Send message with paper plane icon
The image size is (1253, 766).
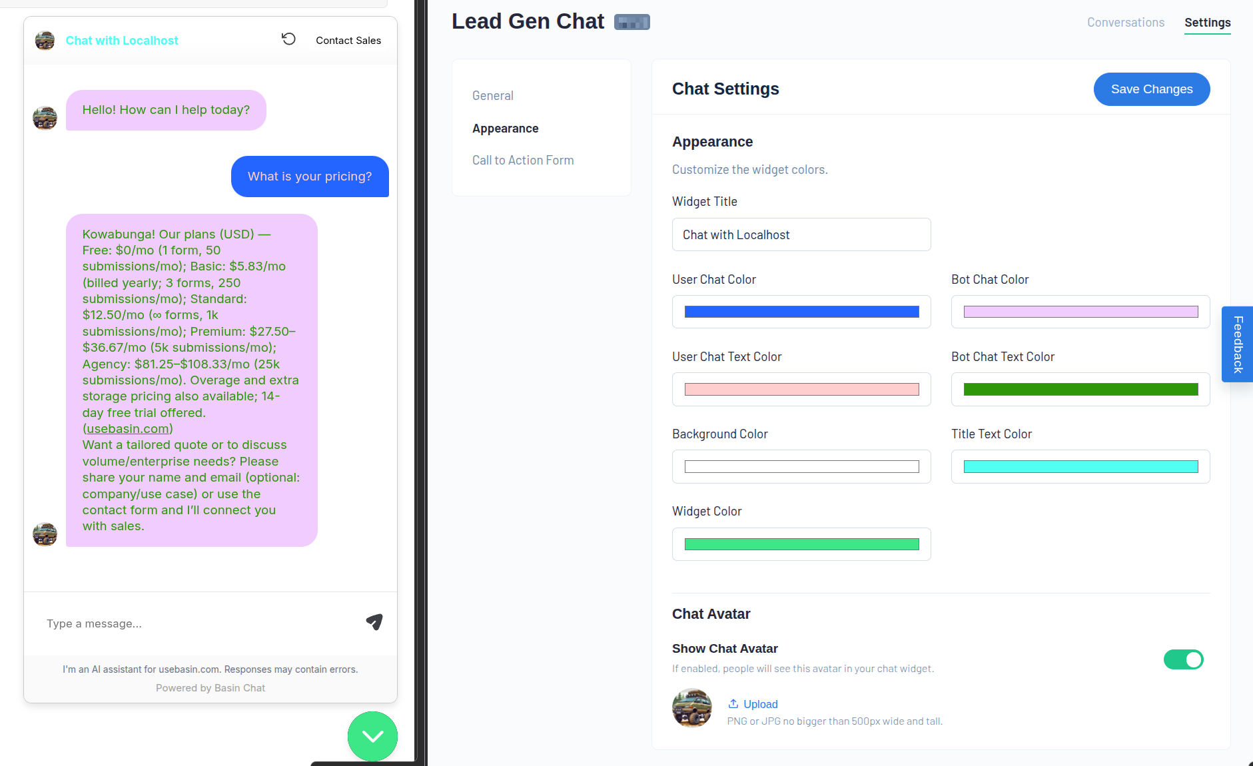tap(374, 622)
